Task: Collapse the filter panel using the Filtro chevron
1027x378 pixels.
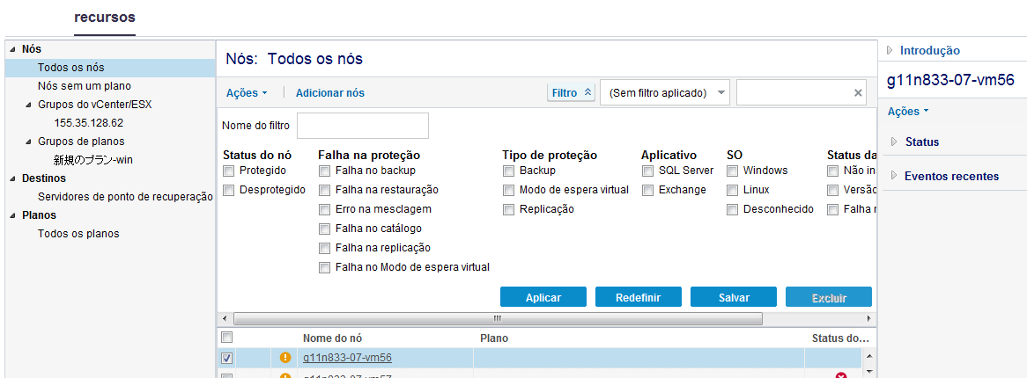Action: click(x=587, y=93)
